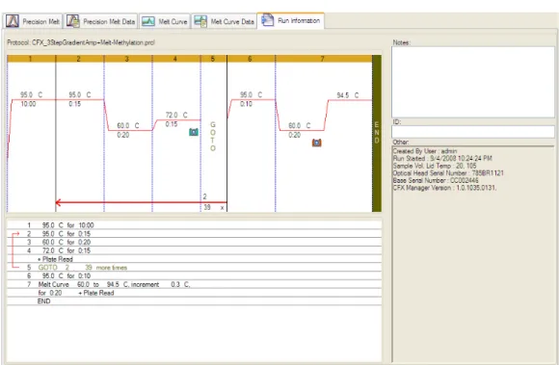The width and height of the screenshot is (559, 365).
Task: Click the green plate read camera in step 4
Action: (x=193, y=132)
